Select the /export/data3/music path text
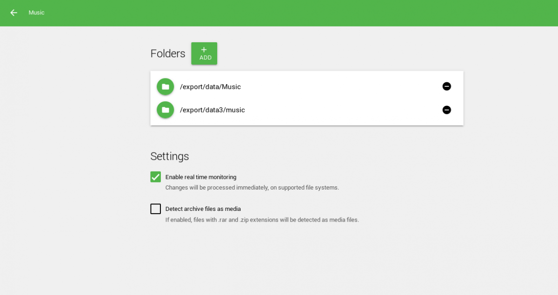The image size is (558, 295). [x=212, y=110]
